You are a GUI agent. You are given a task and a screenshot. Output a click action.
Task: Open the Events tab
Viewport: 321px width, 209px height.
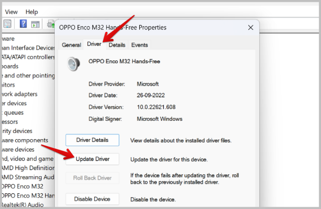coord(139,45)
